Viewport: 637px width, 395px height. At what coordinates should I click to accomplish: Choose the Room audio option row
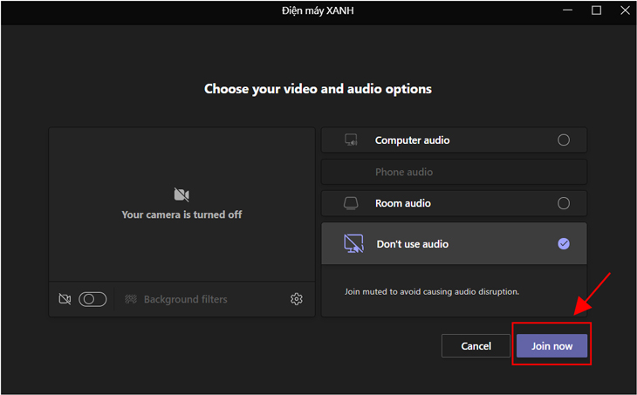[454, 203]
